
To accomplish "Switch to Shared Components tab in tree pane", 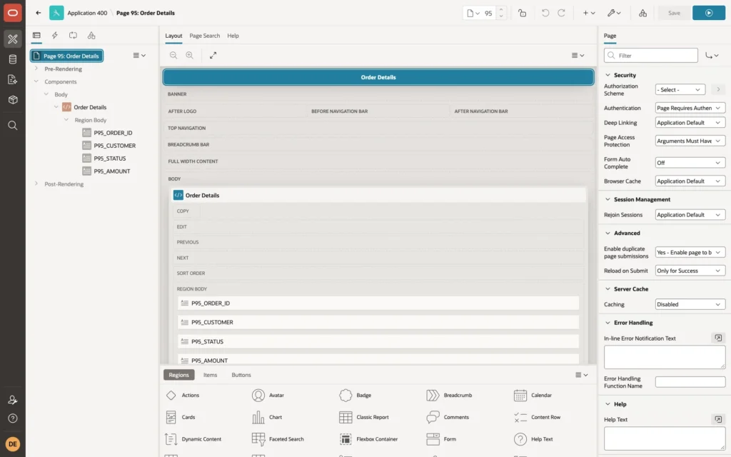I will coord(91,36).
